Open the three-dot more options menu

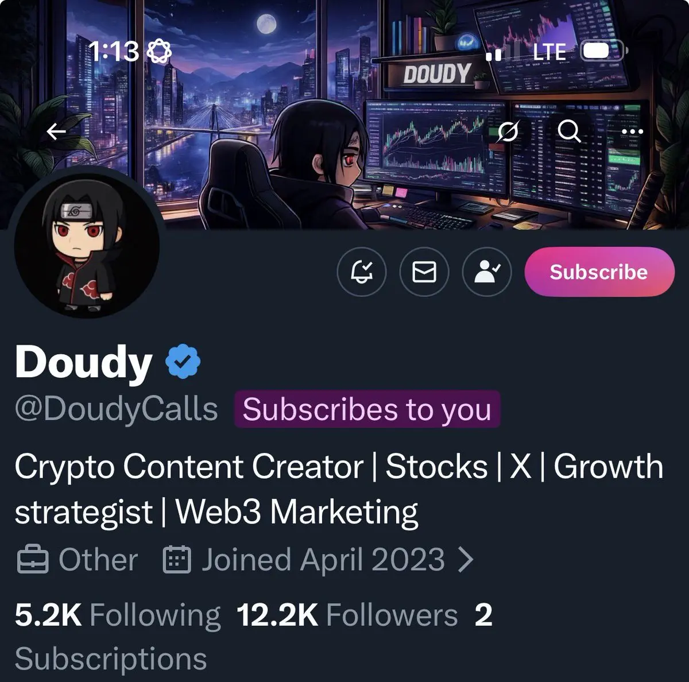pyautogui.click(x=633, y=132)
